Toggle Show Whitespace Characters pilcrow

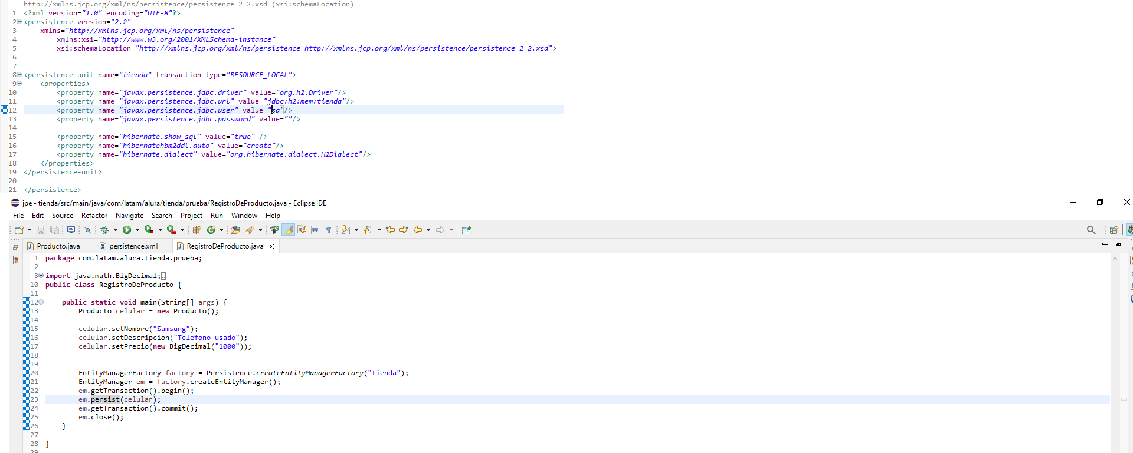click(x=329, y=230)
